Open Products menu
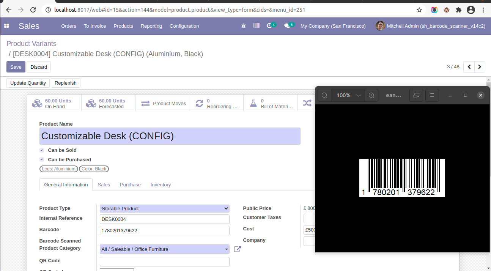The height and width of the screenshot is (271, 491). pos(123,26)
